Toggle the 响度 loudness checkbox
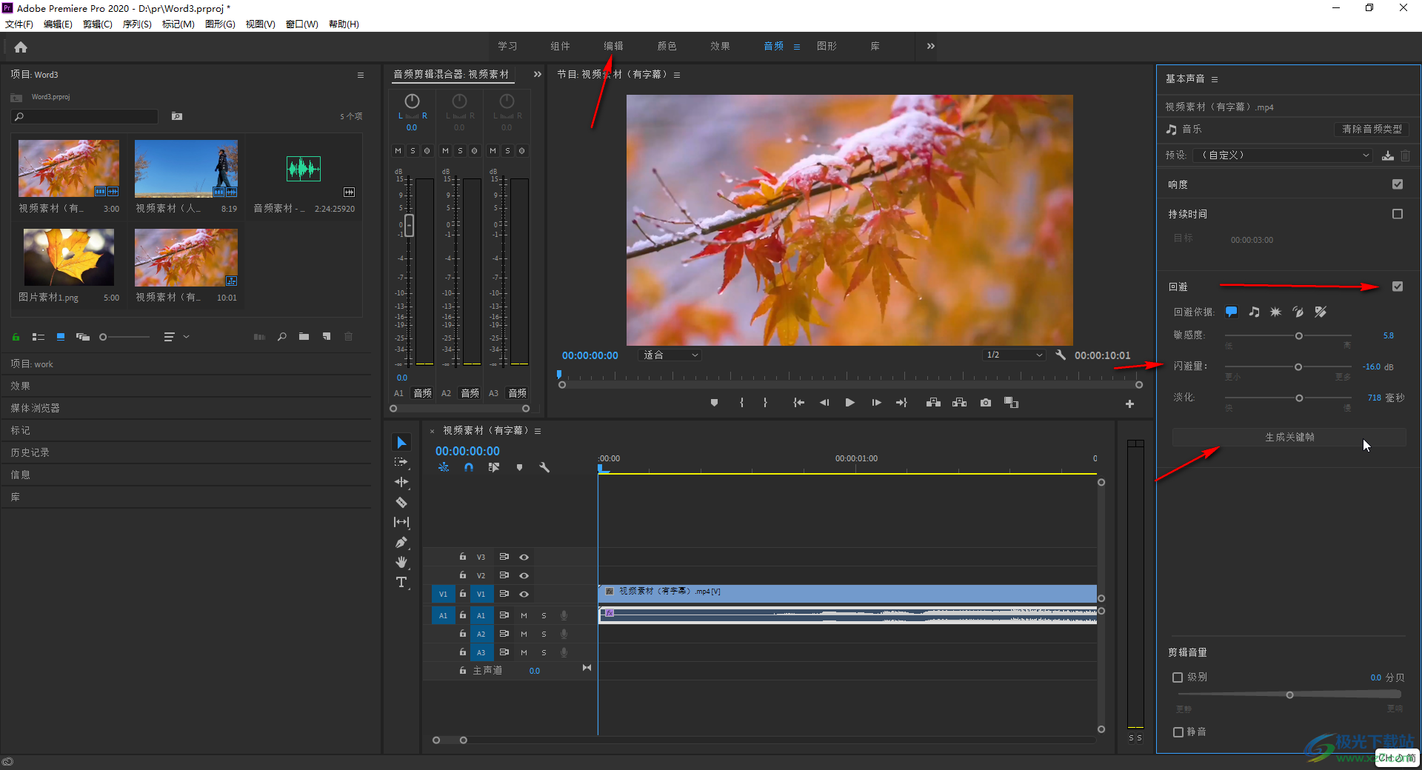The image size is (1422, 770). click(x=1398, y=184)
